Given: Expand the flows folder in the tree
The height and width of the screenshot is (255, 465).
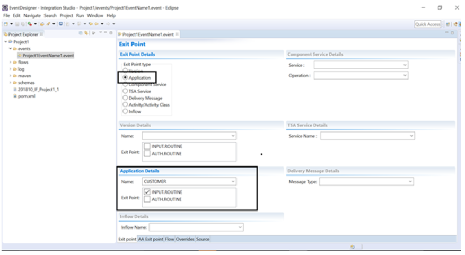Looking at the screenshot, I should click(x=10, y=62).
